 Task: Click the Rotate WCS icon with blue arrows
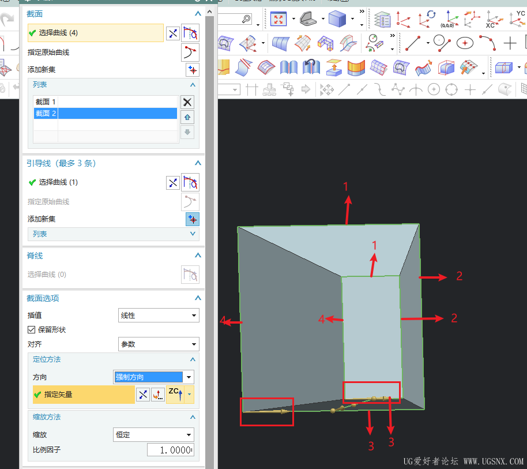point(427,19)
